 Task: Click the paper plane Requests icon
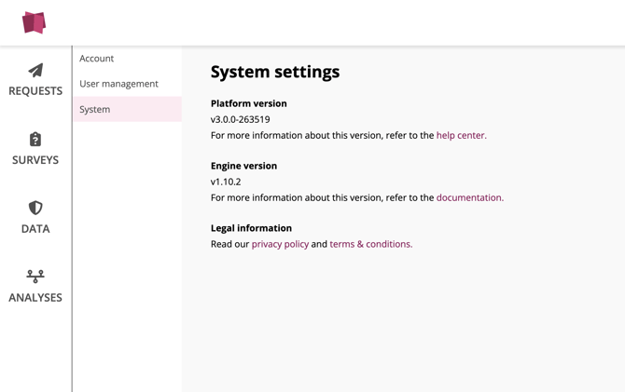(x=35, y=71)
